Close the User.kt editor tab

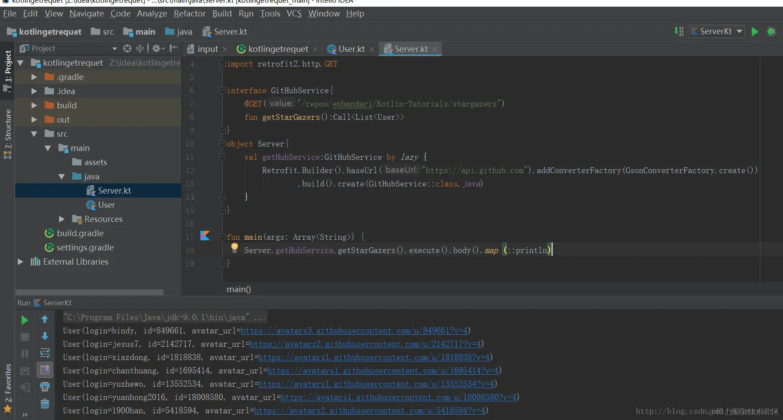[372, 49]
